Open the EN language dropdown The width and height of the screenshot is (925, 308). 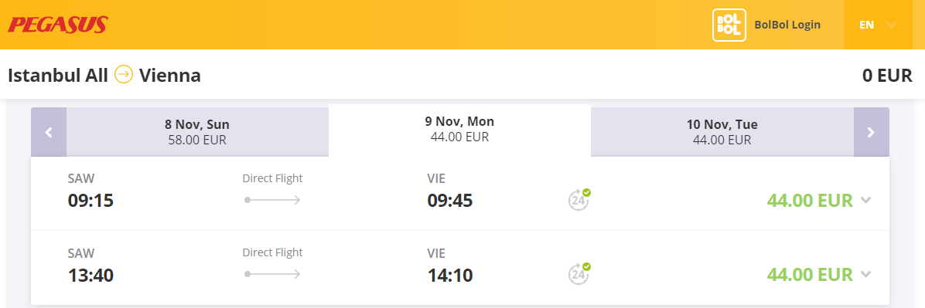(879, 25)
